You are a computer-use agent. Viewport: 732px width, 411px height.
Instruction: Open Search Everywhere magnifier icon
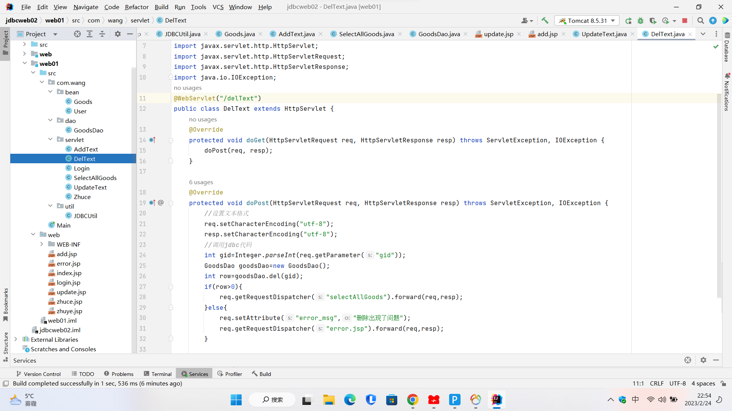[700, 21]
